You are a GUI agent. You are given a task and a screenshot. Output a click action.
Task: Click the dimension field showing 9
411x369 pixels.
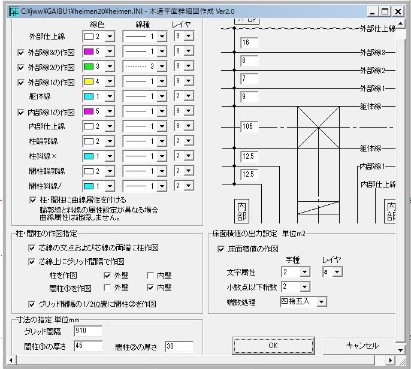point(249,96)
